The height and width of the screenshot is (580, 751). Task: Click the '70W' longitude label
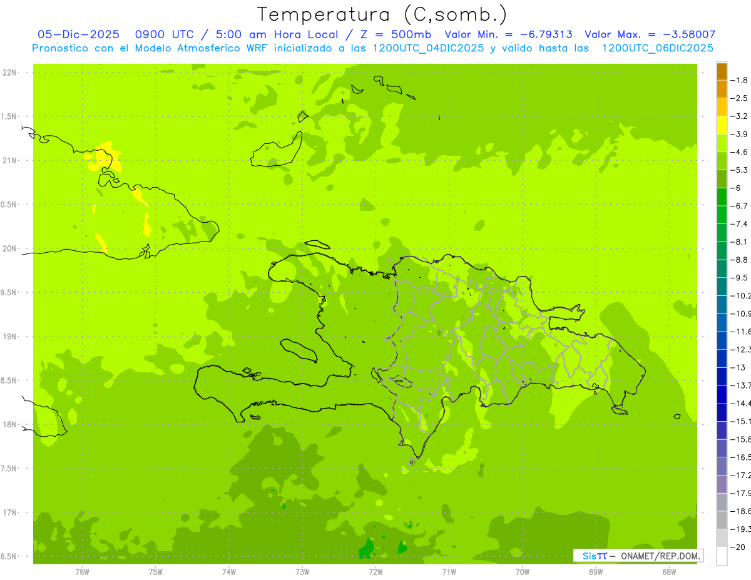click(522, 572)
